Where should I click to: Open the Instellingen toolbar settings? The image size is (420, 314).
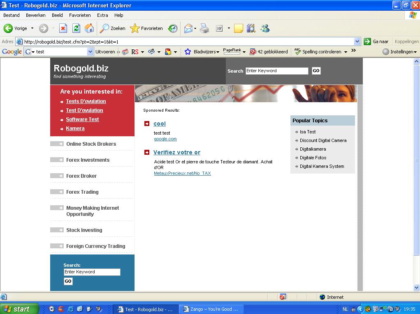pos(399,52)
